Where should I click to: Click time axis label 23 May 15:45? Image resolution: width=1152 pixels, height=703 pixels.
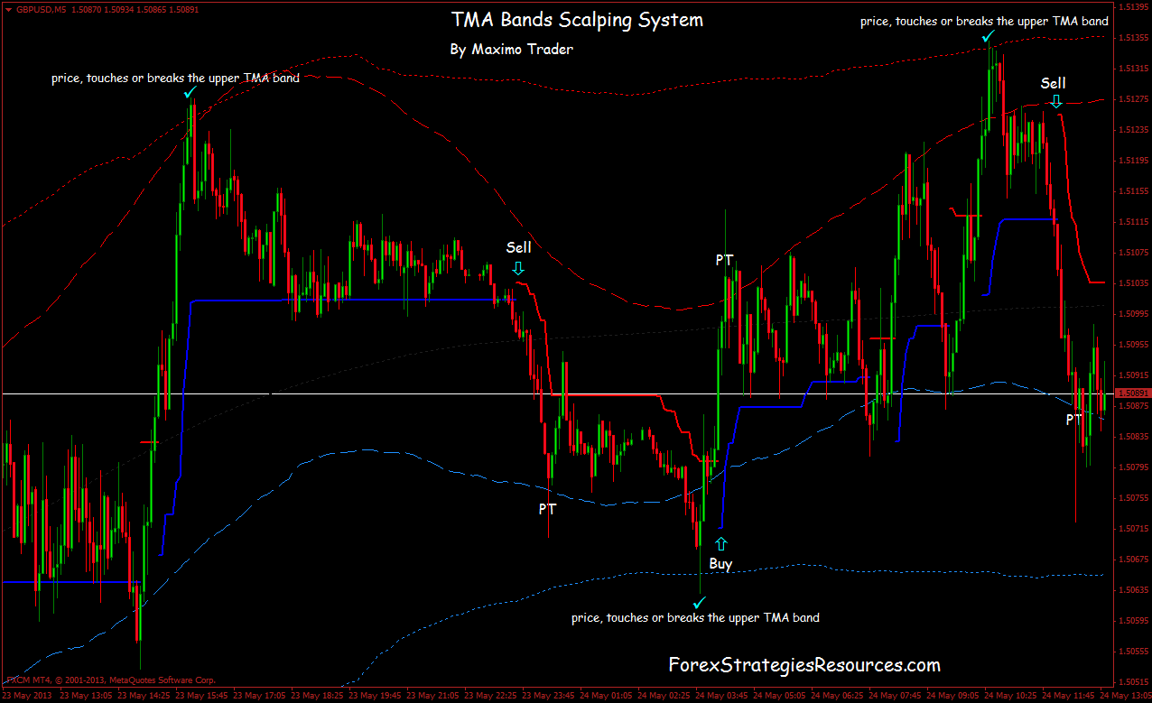click(201, 697)
